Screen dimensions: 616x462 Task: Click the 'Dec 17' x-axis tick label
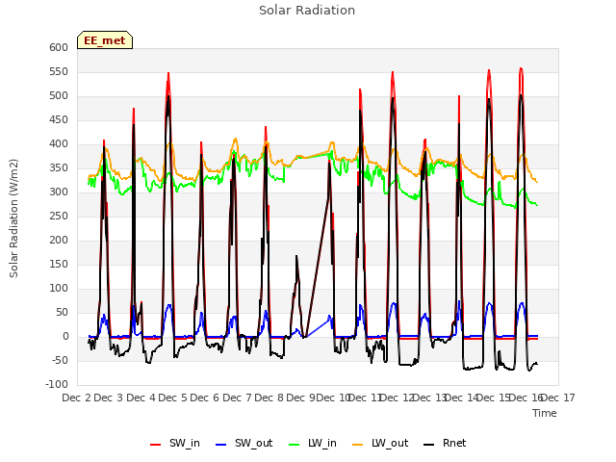pyautogui.click(x=558, y=398)
